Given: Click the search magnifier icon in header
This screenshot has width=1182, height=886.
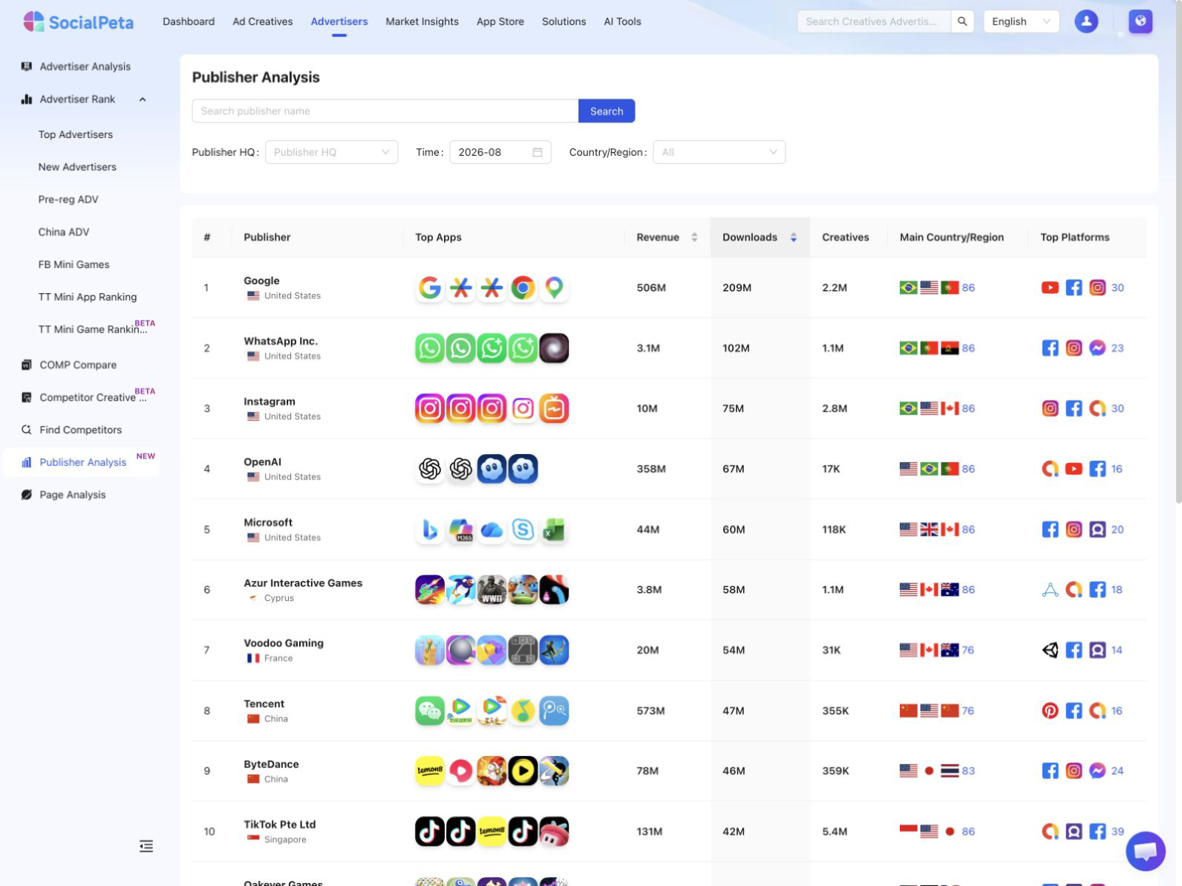Looking at the screenshot, I should tap(962, 21).
